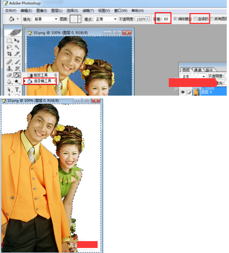This screenshot has height=253, width=229.
Task: Click the paint bucket icon in options bar
Action: (x=11, y=19)
